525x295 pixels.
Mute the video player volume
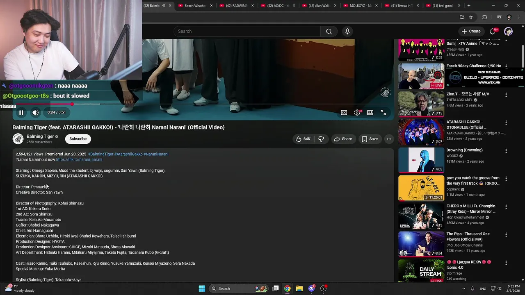[36, 112]
